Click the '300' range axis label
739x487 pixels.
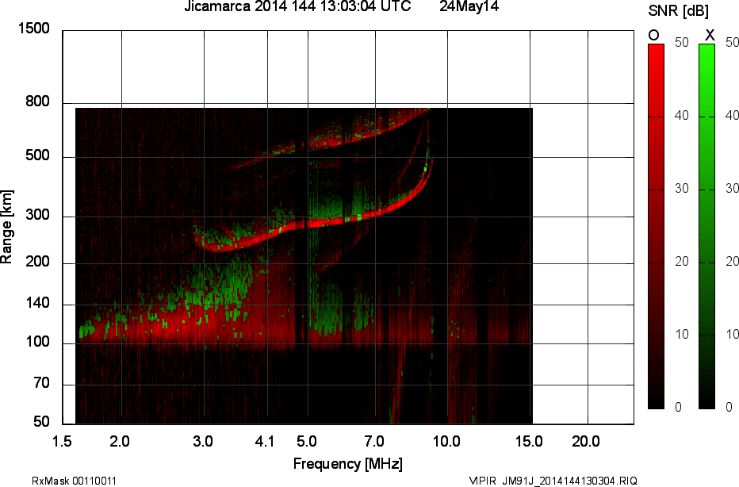pos(37,214)
